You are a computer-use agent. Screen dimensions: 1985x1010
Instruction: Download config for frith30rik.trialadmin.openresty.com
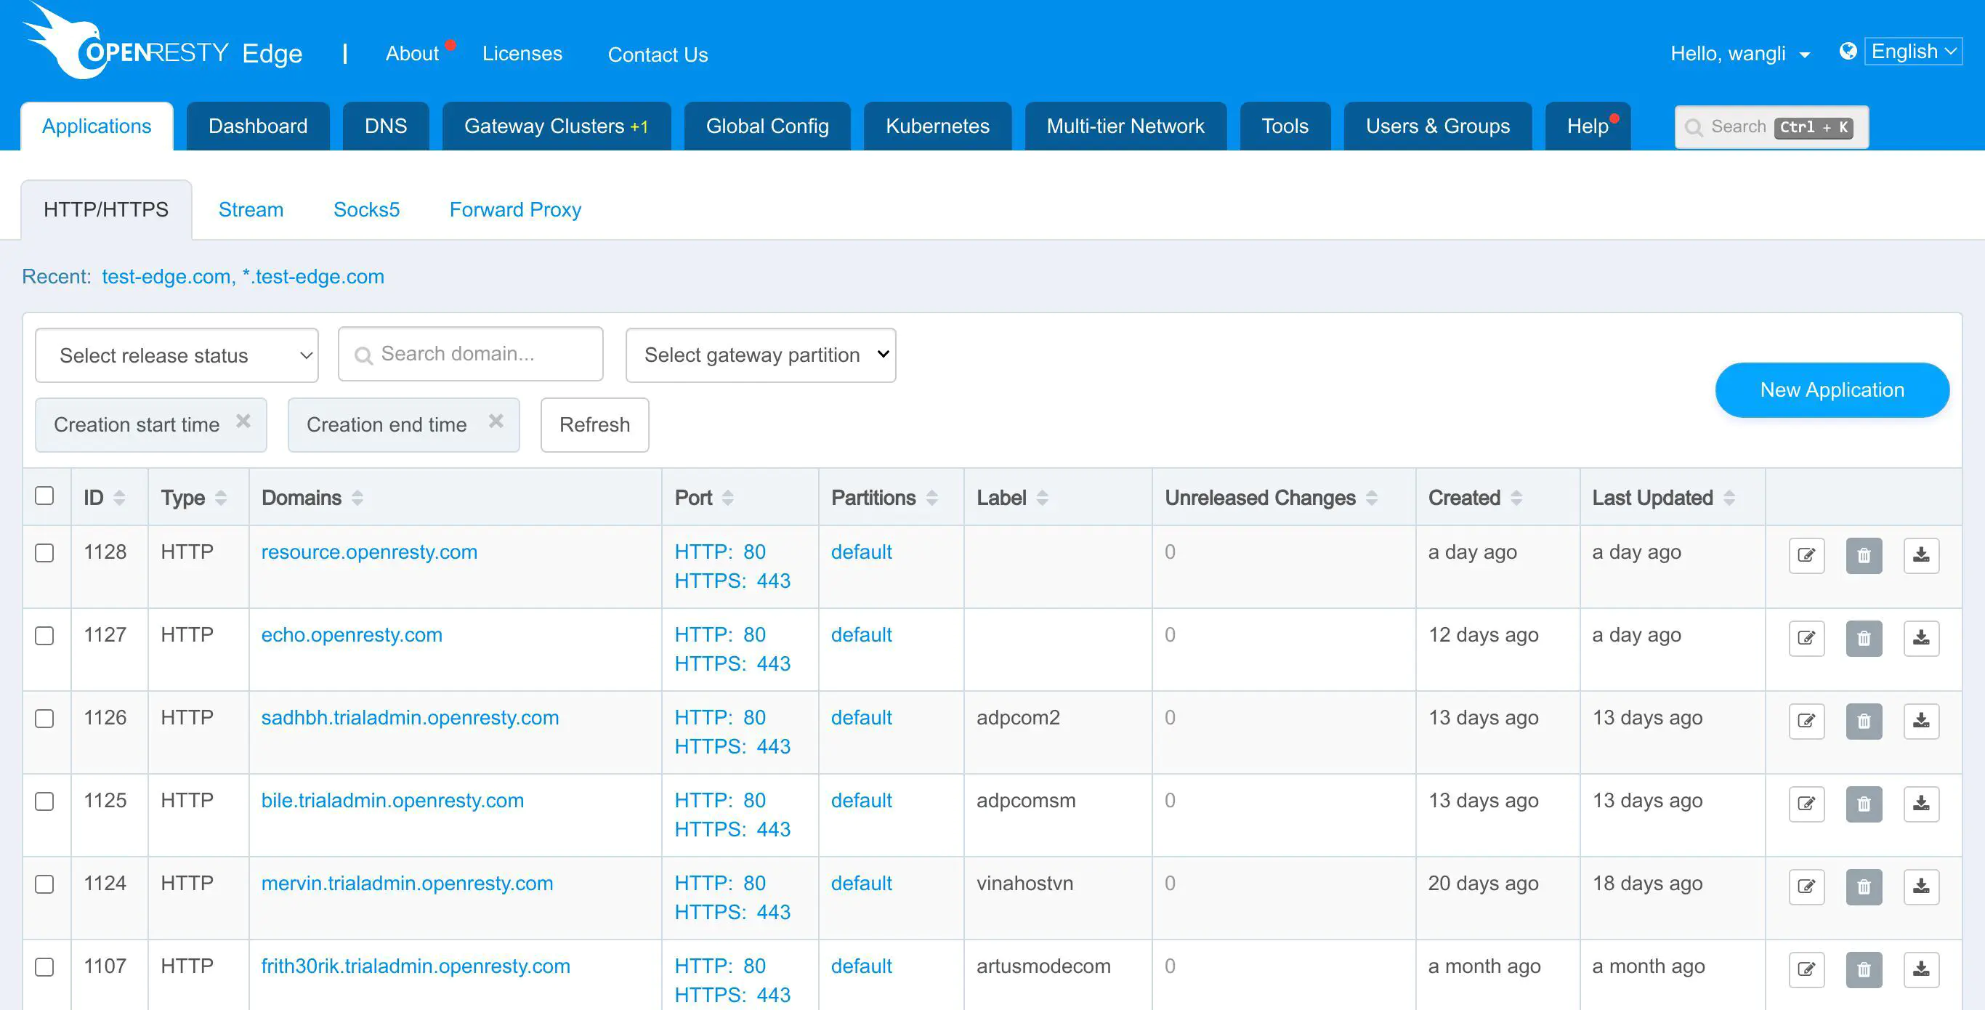[x=1921, y=969]
